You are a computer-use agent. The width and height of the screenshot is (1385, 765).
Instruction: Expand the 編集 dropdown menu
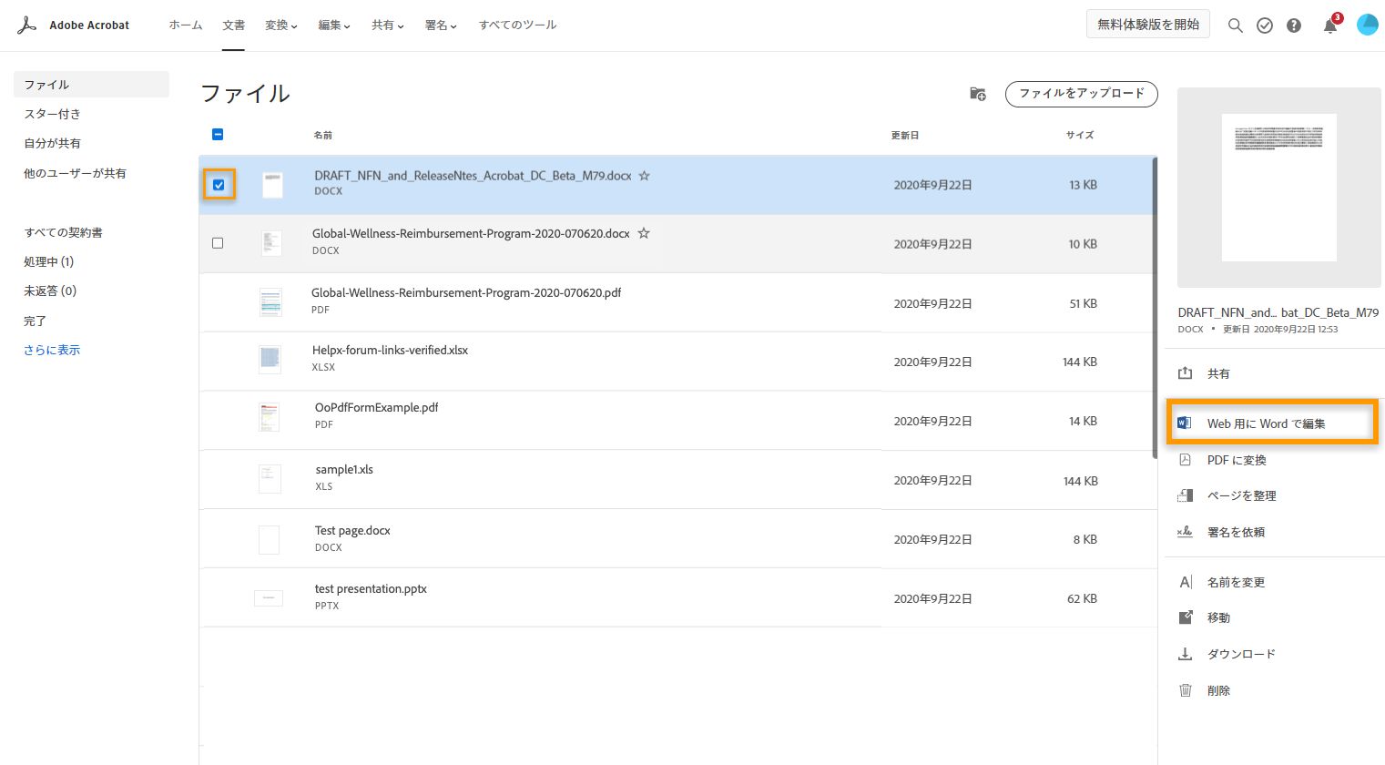334,25
